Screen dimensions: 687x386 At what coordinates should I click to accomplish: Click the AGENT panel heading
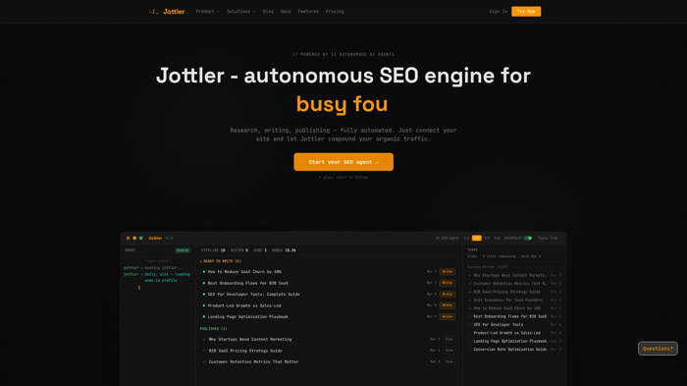click(131, 250)
